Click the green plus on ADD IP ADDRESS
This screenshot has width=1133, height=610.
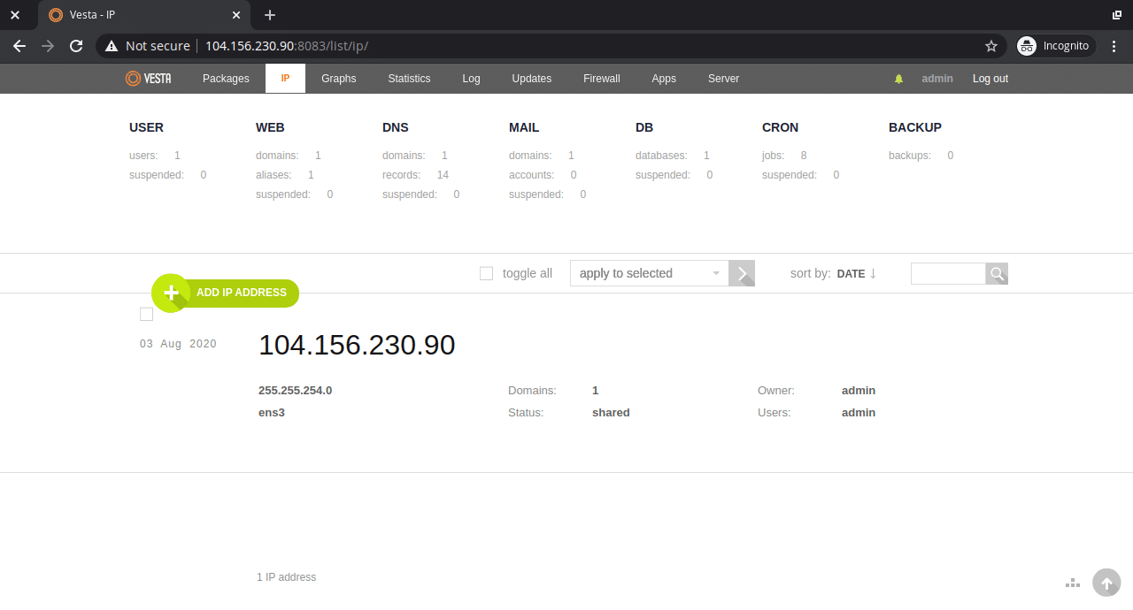click(x=170, y=293)
